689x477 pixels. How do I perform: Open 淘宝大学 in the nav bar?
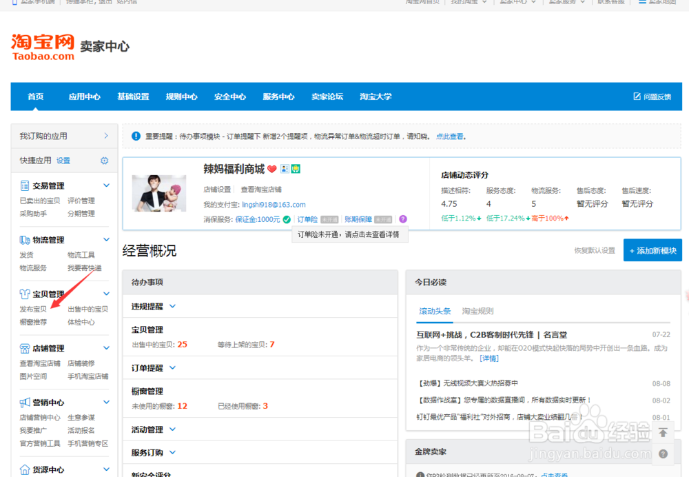(376, 97)
